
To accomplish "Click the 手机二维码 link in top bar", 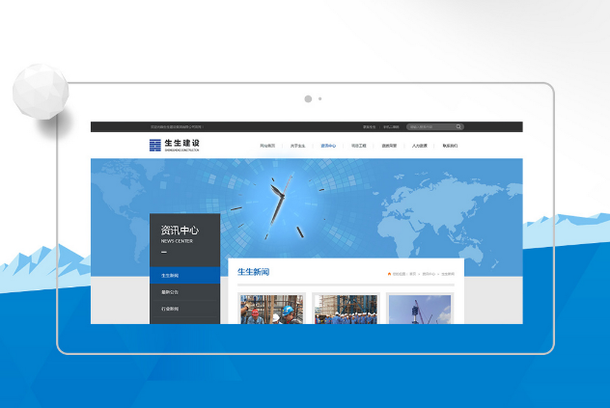I will pos(391,126).
